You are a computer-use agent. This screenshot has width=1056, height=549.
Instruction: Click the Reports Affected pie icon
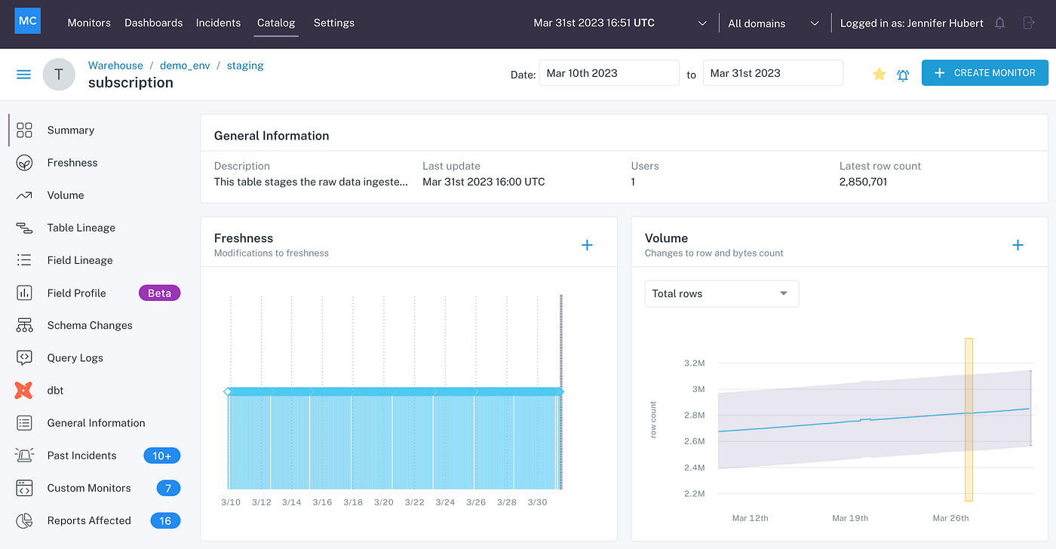tap(24, 520)
